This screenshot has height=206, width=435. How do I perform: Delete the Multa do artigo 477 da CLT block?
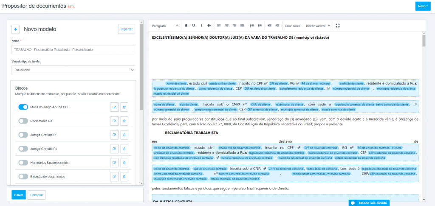124,107
